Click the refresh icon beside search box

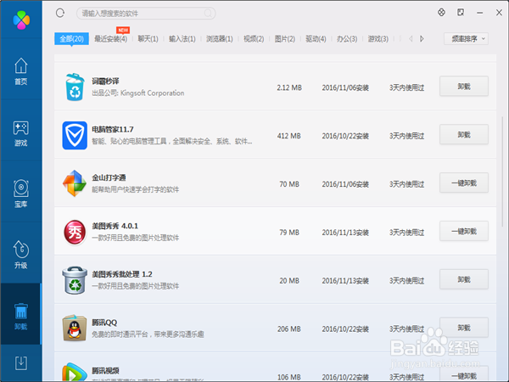[x=60, y=13]
